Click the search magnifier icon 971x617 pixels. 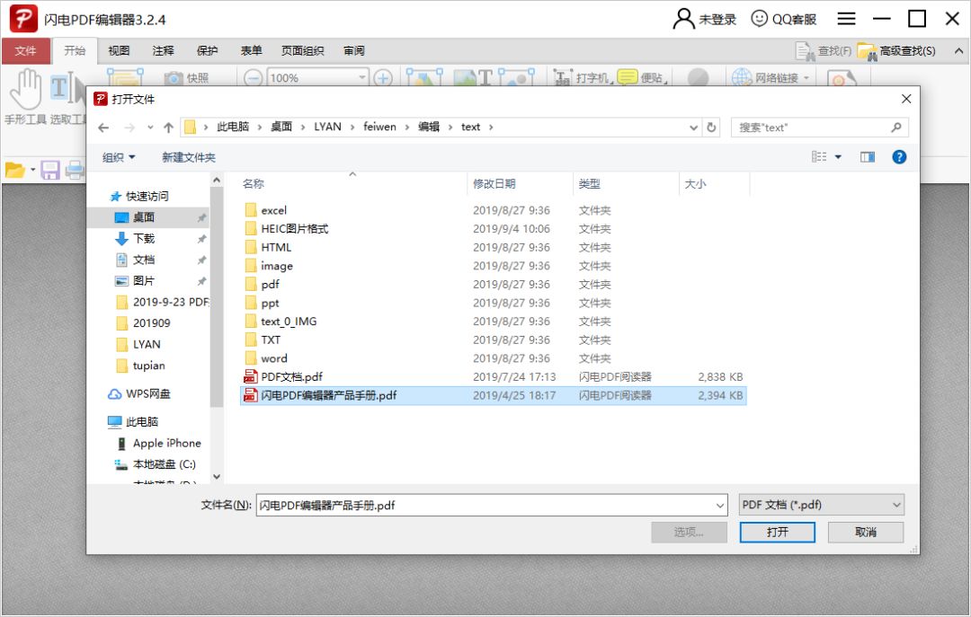(896, 128)
